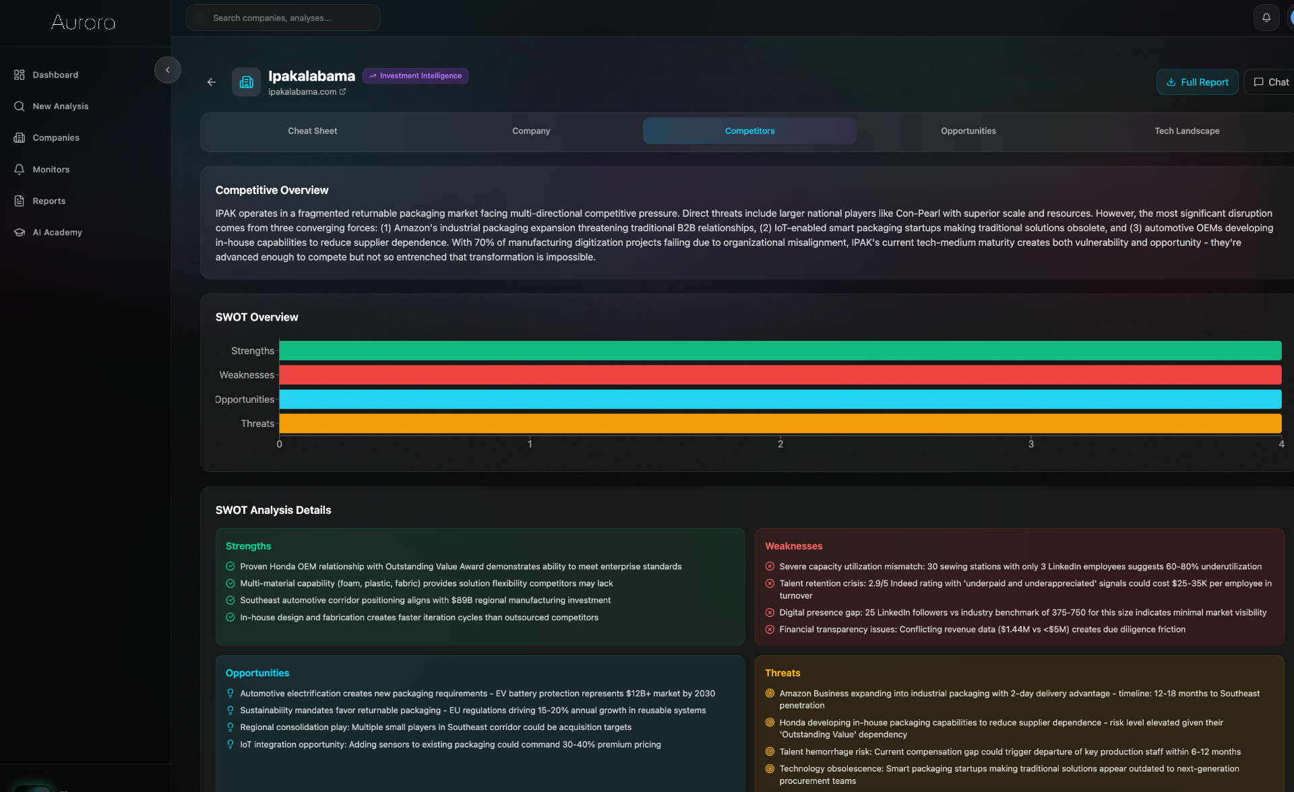Viewport: 1294px width, 792px height.
Task: Click the cyan Opportunities bar in chart
Action: (x=780, y=399)
